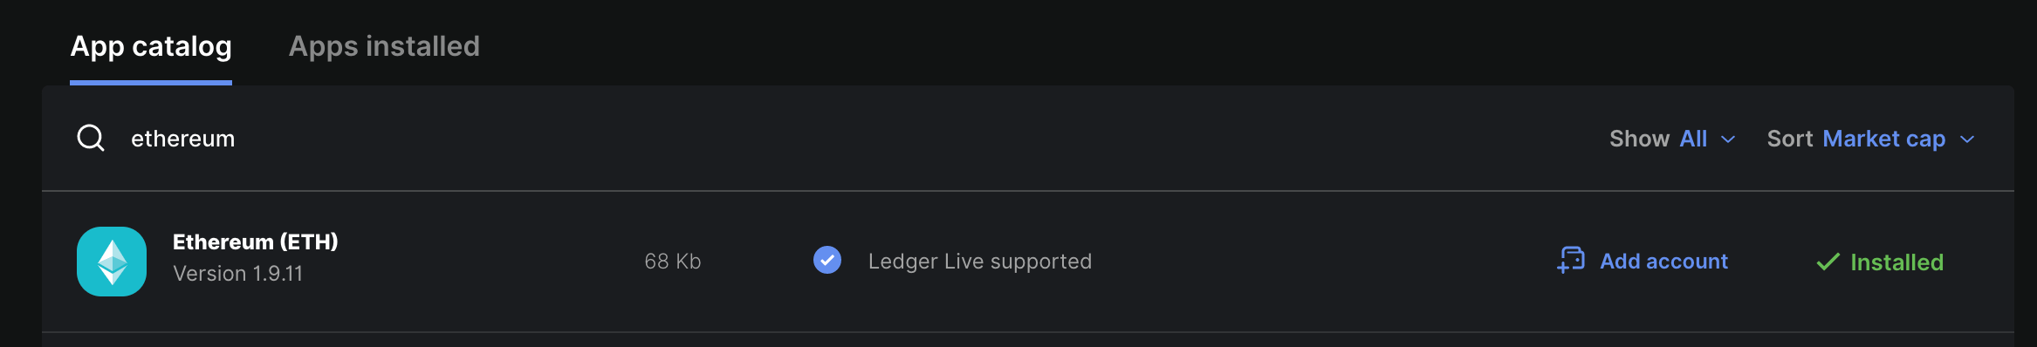Click the blue verified checkmark badge
Screen dimensions: 2037x347
coord(827,260)
